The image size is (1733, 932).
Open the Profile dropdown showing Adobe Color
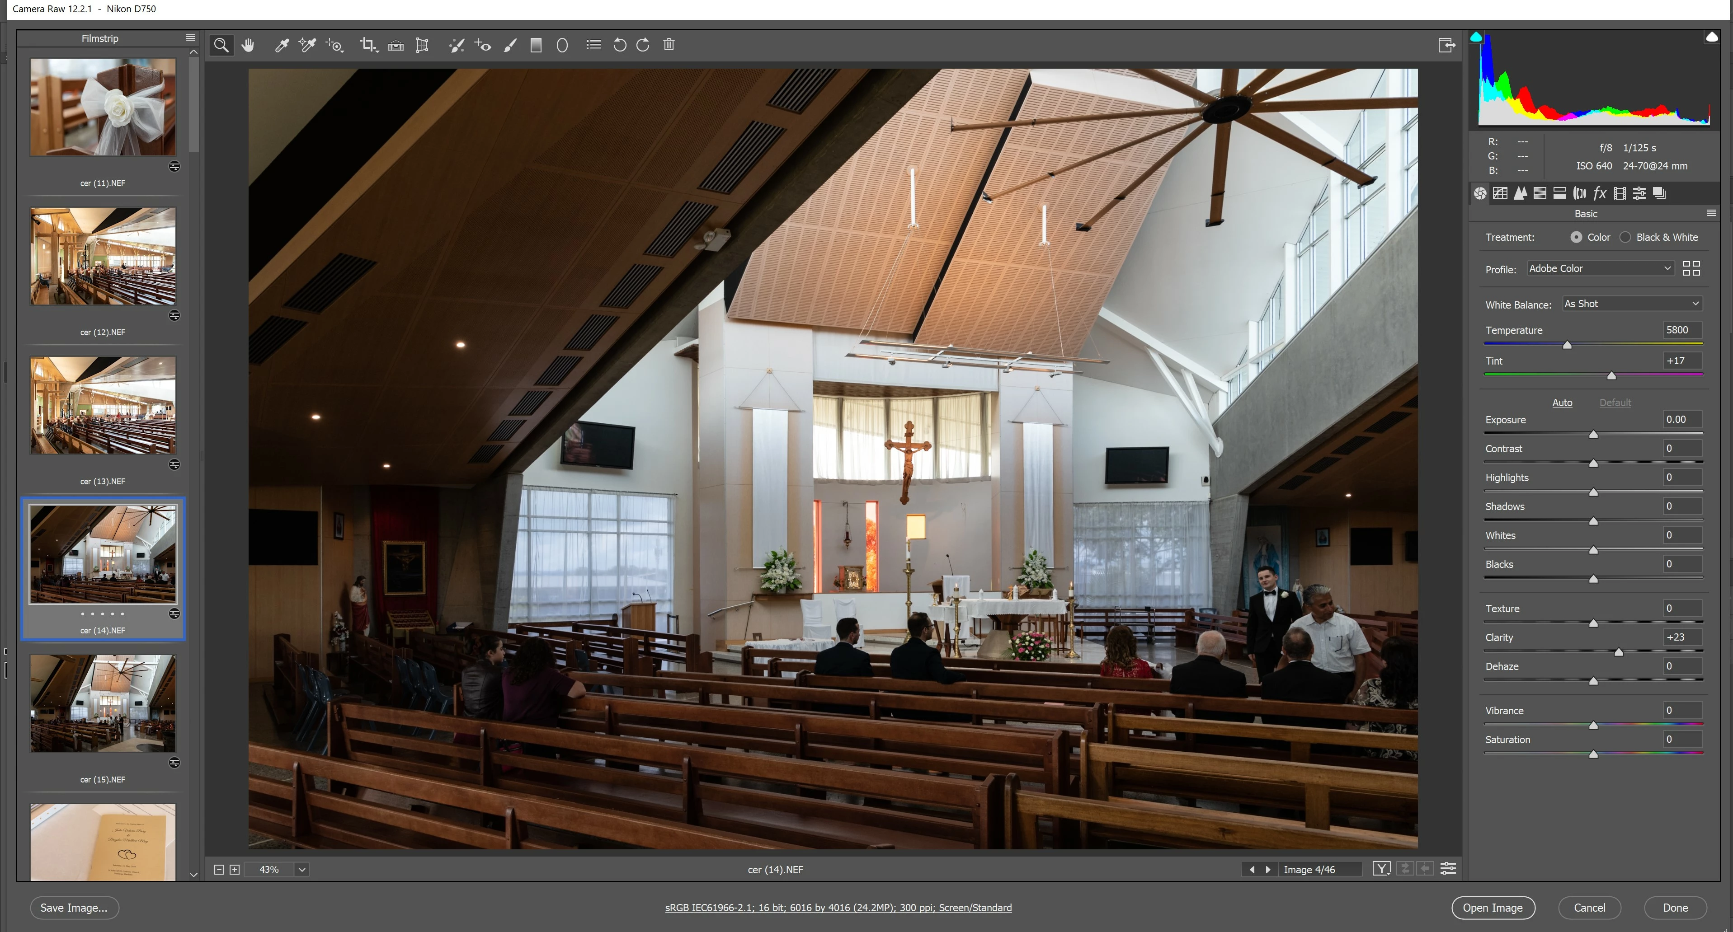pyautogui.click(x=1599, y=268)
